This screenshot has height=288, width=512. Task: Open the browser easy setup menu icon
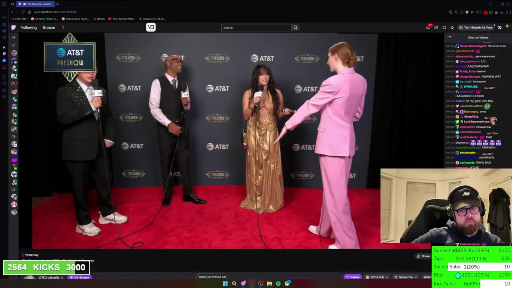point(507,12)
